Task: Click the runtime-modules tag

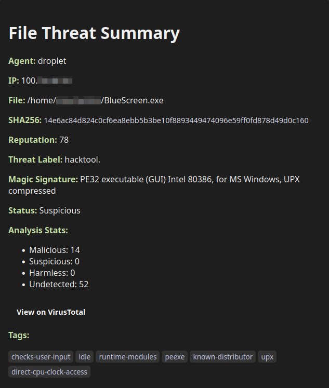Action: coord(128,357)
